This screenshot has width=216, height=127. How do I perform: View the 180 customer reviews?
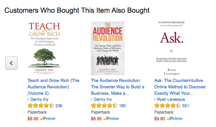[x=122, y=106]
